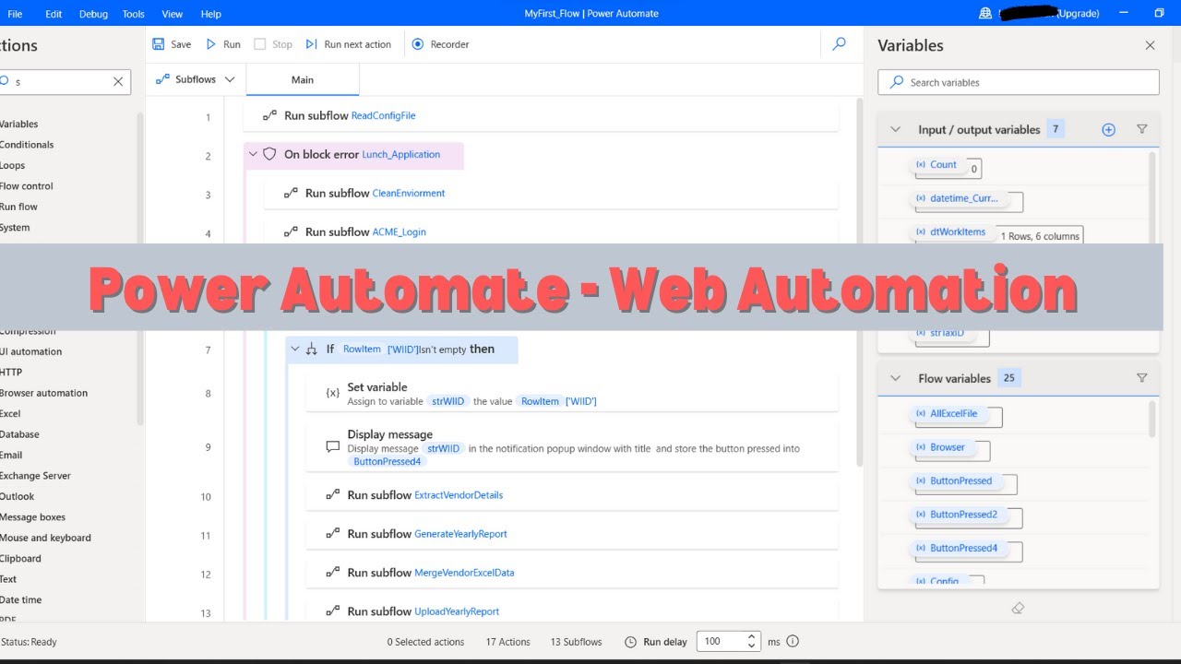
Task: Add new input/output variable plus icon
Action: 1109,130
